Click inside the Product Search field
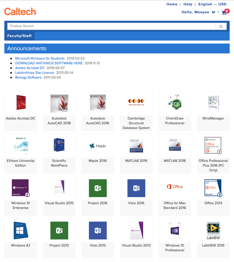 pos(111,26)
